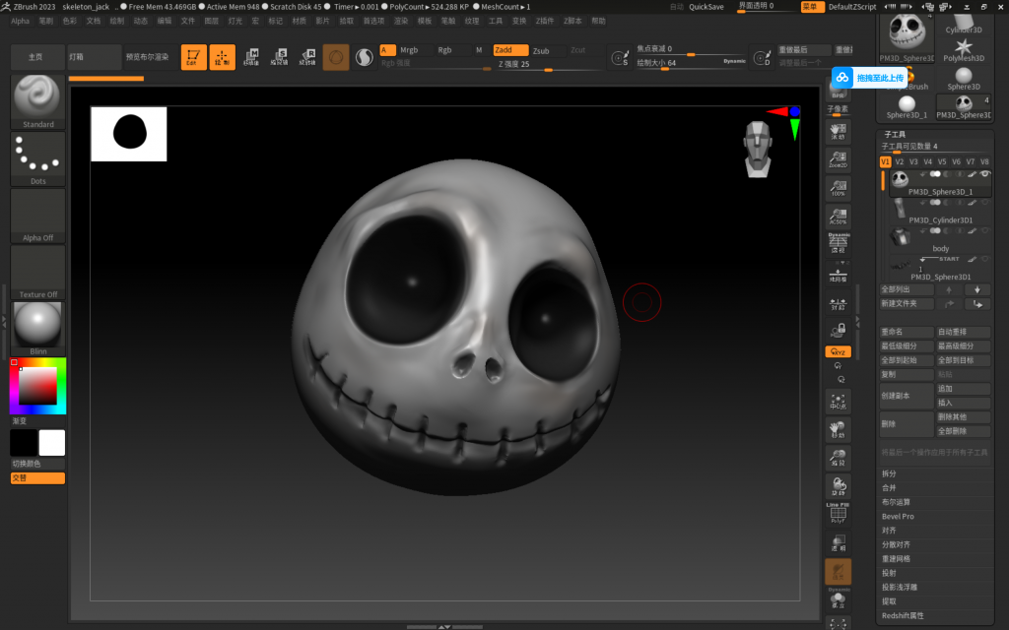Click the QuickSave button
The width and height of the screenshot is (1009, 630).
coord(706,7)
